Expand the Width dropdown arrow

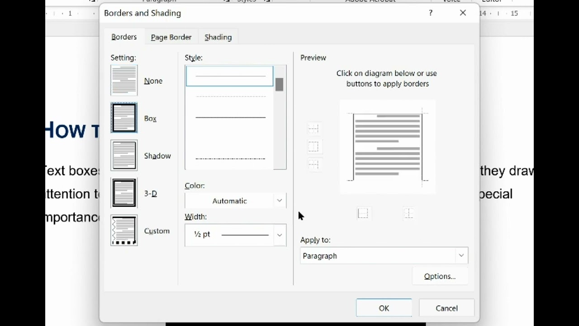280,235
